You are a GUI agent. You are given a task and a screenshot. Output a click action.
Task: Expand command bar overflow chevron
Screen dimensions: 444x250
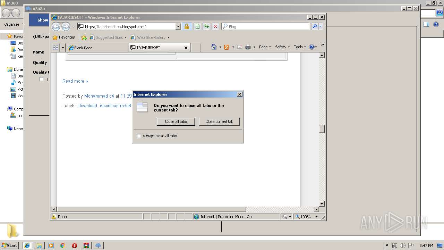pos(322,45)
